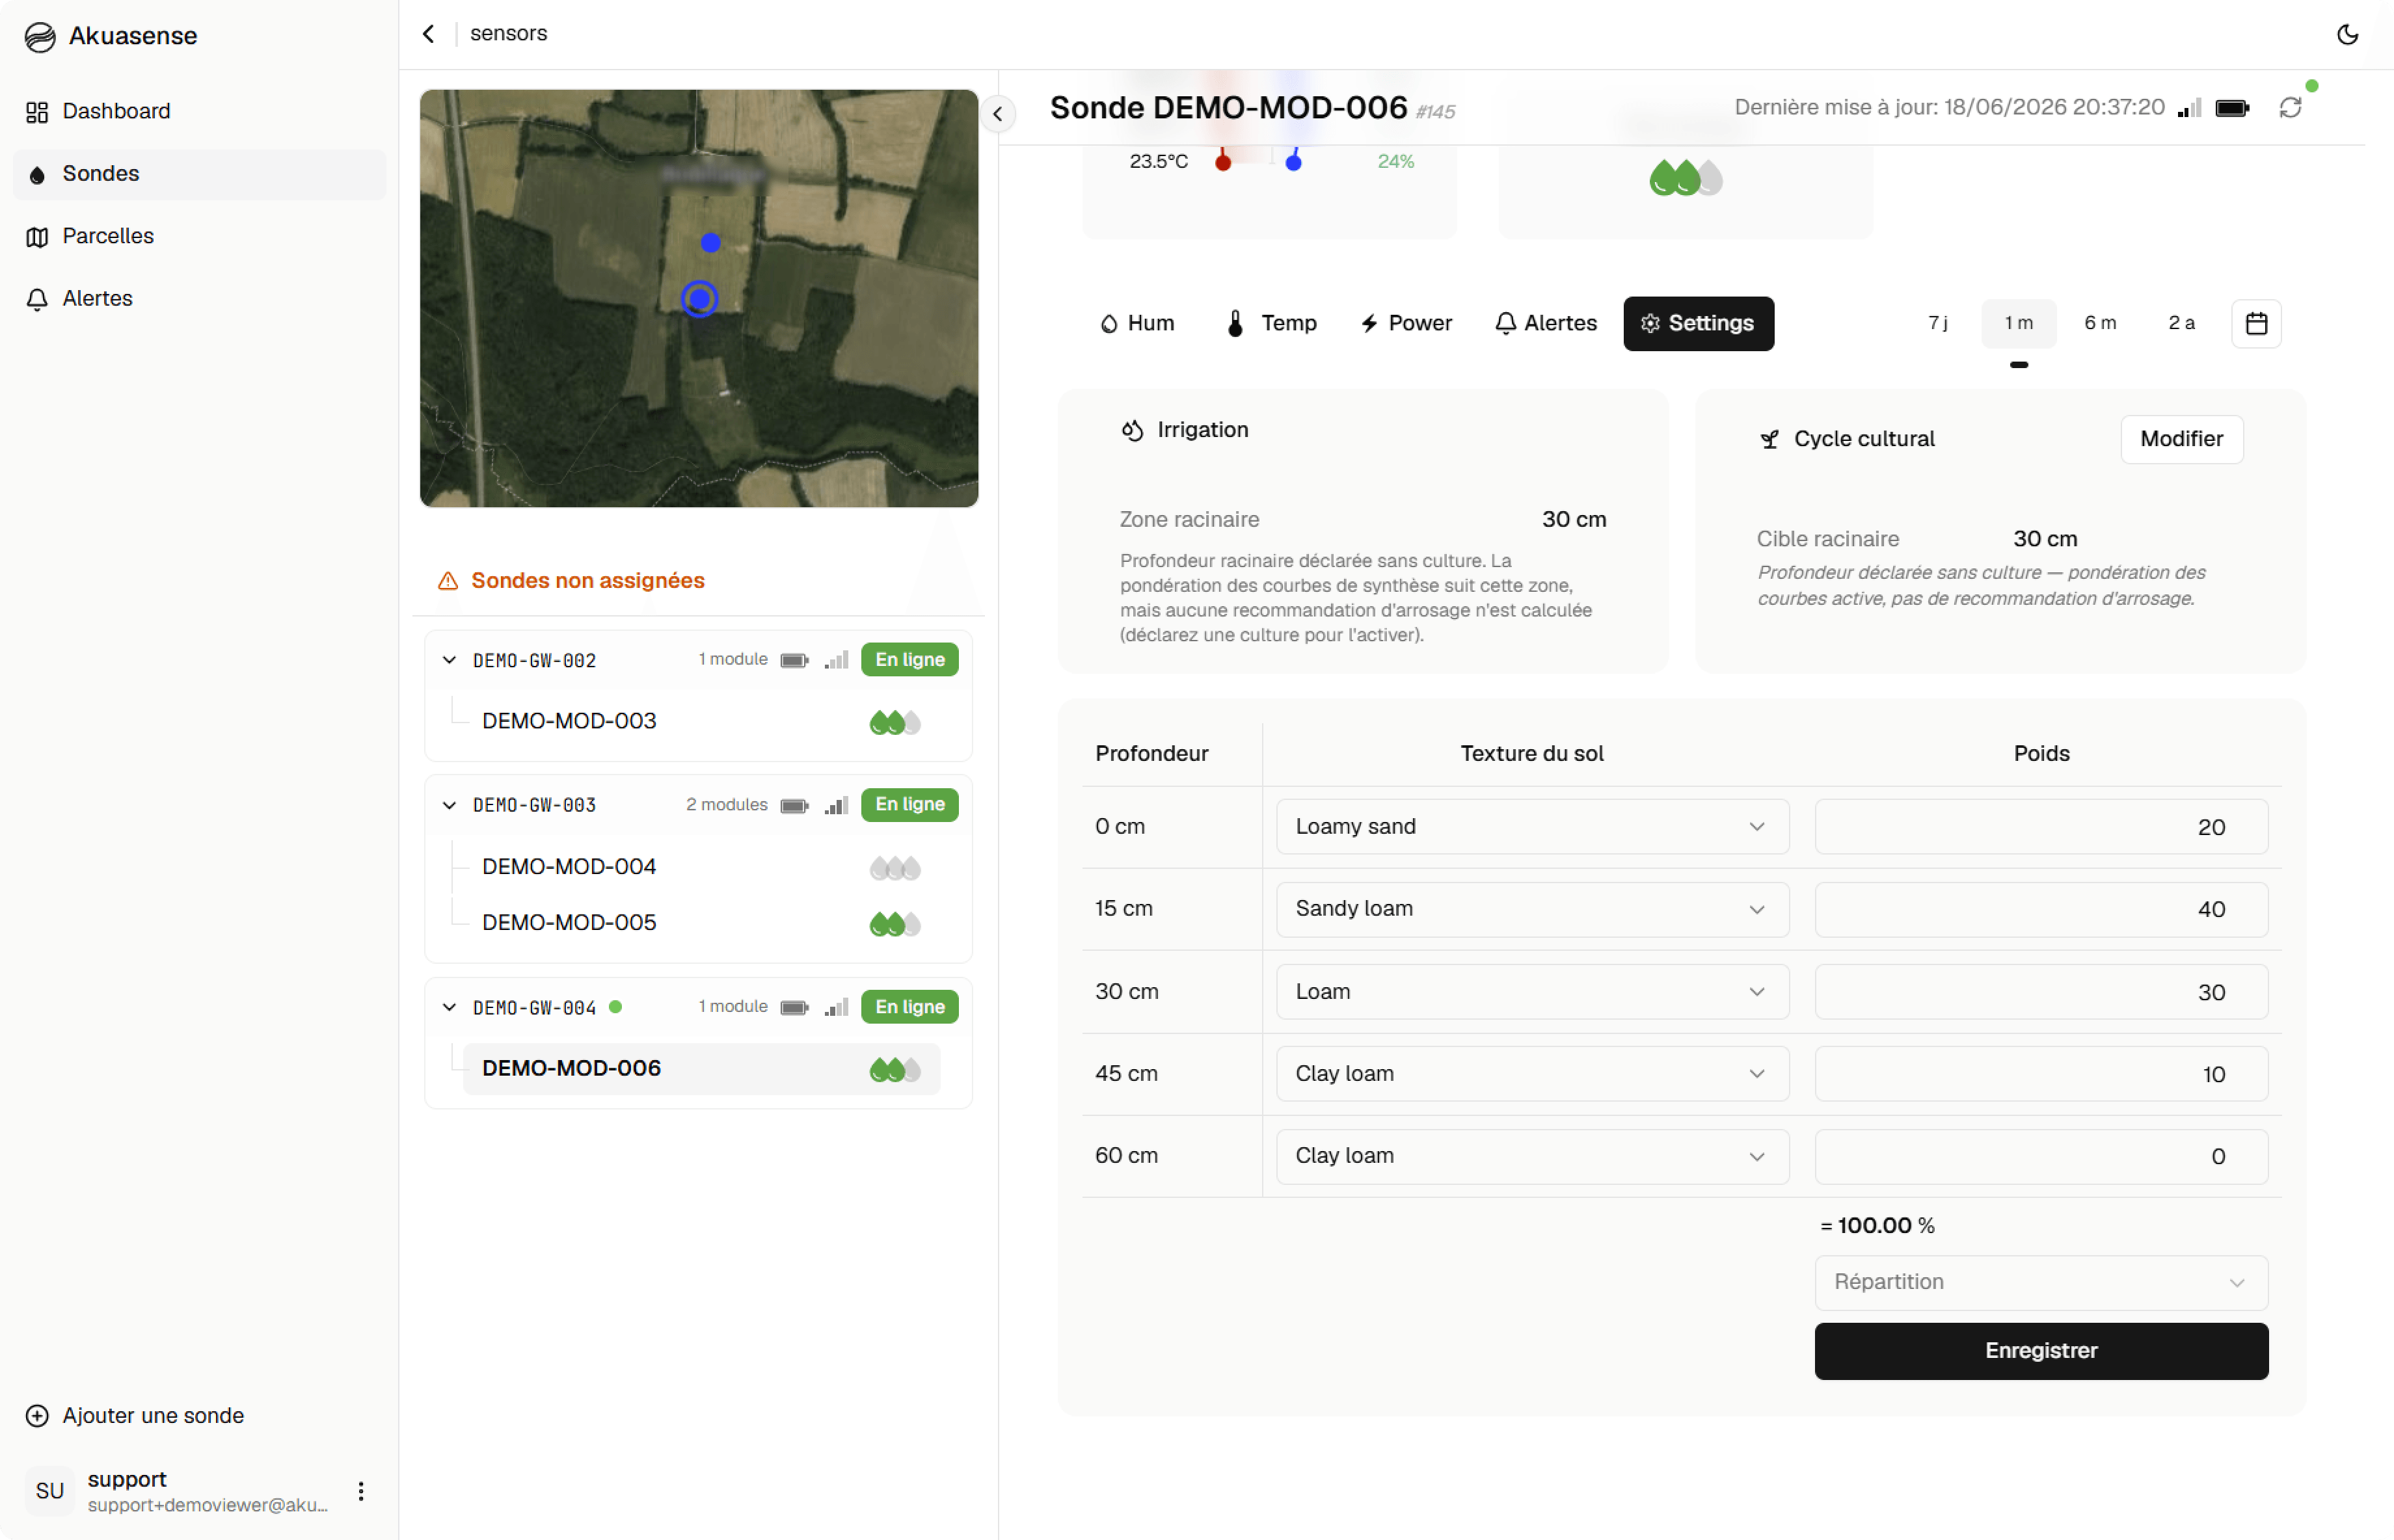2394x1540 pixels.
Task: Click the SU user avatar
Action: click(50, 1491)
